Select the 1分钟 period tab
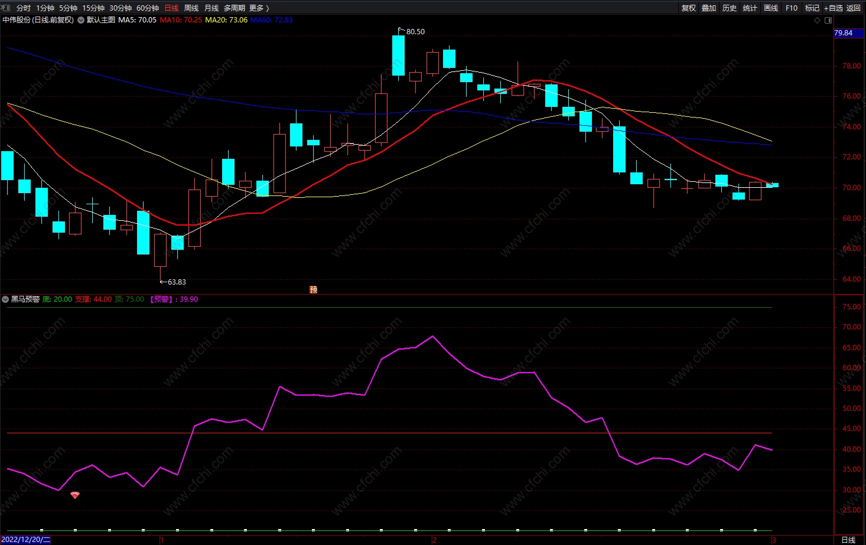866x545 pixels. point(45,8)
